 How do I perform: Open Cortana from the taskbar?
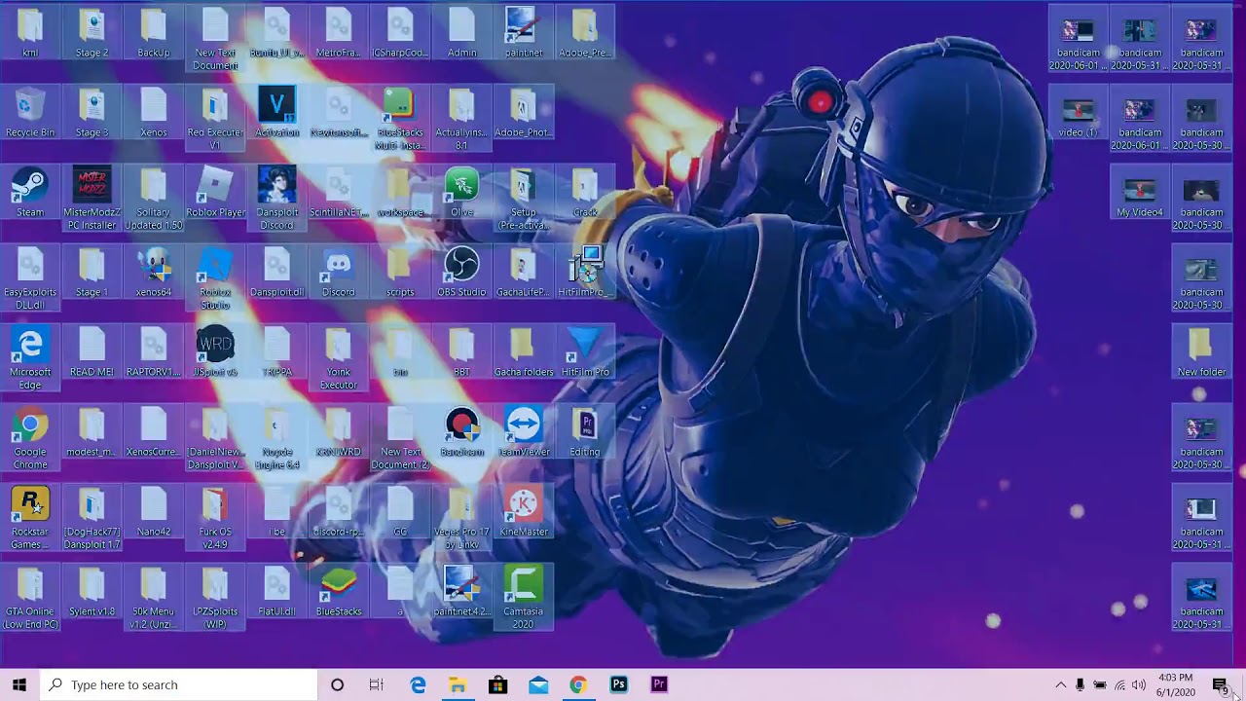click(337, 684)
